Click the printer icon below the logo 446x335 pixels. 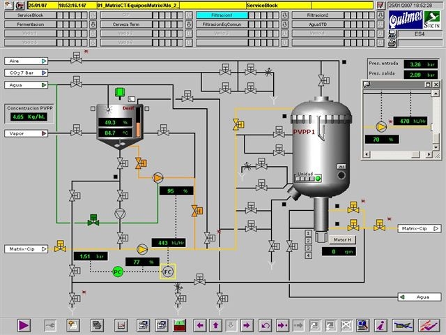point(392,43)
